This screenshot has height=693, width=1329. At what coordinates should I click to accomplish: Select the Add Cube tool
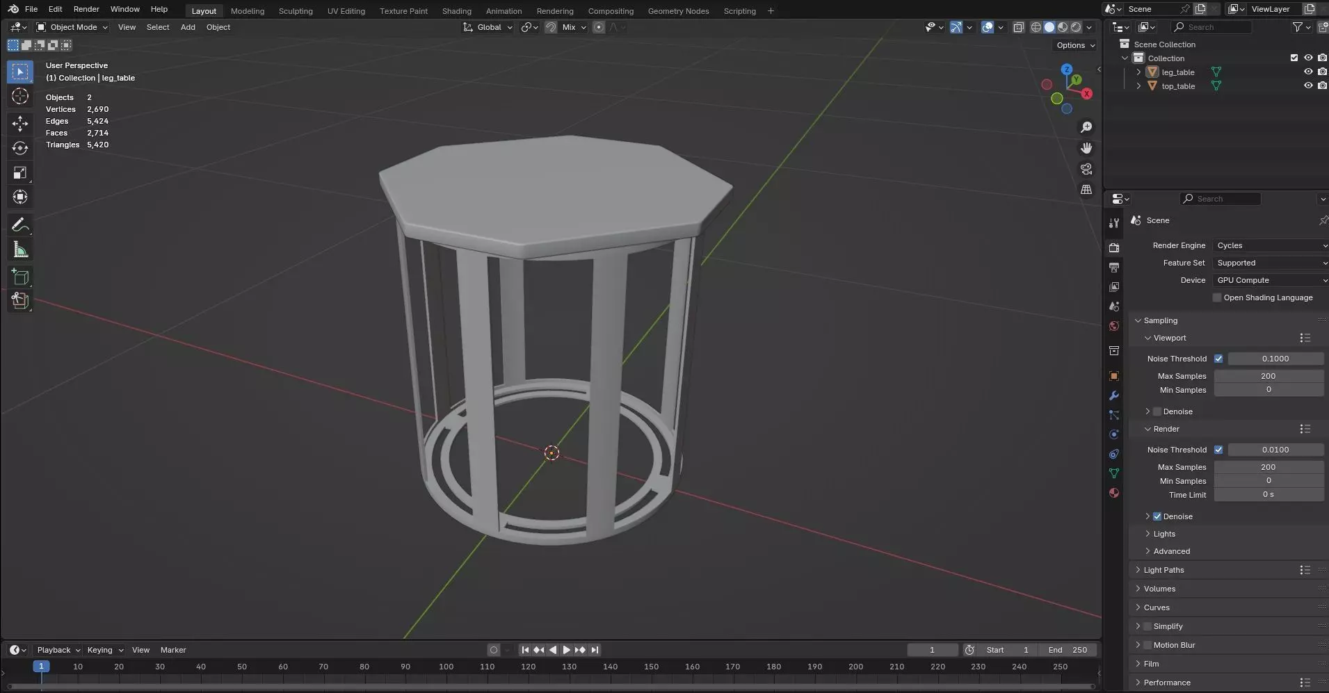(x=20, y=277)
